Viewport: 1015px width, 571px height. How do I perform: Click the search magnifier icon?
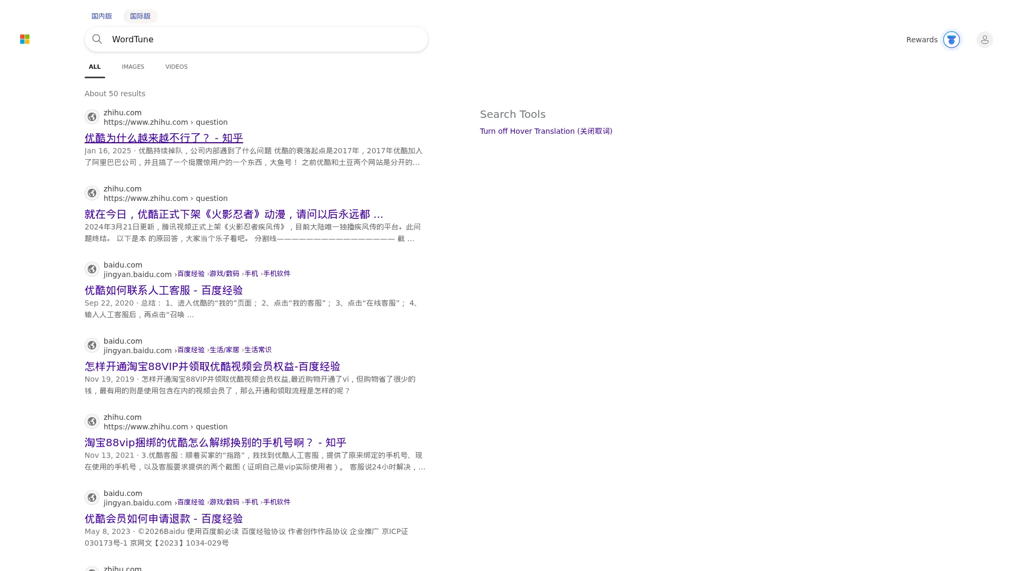[97, 39]
